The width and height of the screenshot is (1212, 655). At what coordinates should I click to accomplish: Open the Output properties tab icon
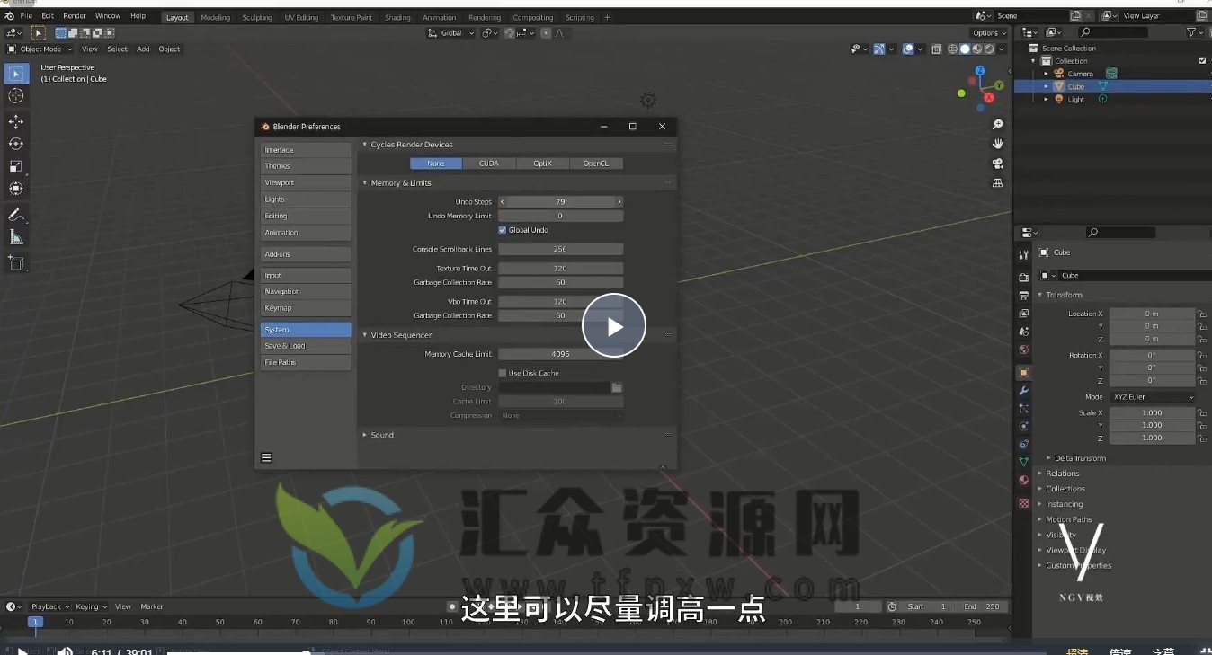1023,296
